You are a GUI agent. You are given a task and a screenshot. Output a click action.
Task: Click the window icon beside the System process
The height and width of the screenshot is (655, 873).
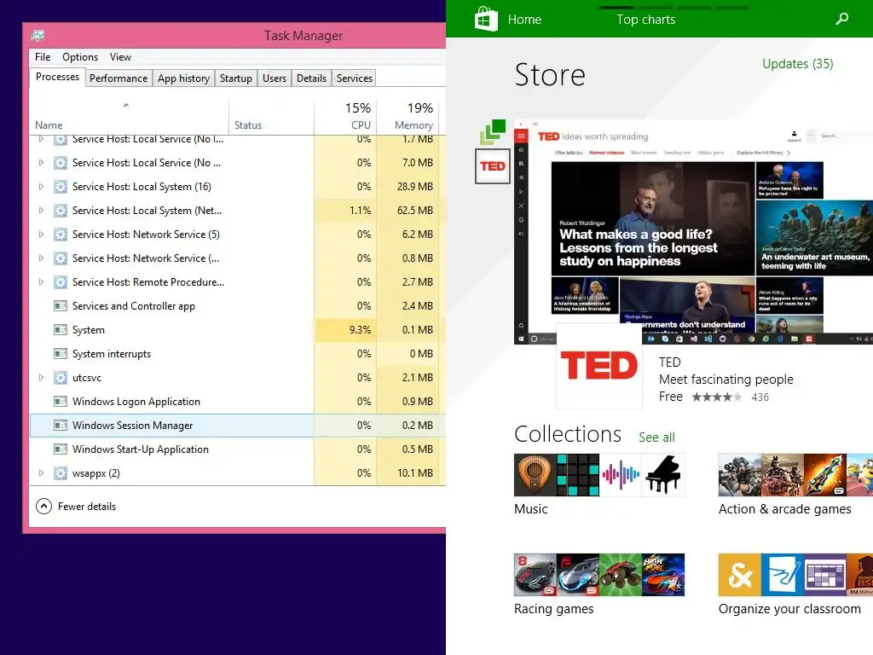click(x=61, y=330)
